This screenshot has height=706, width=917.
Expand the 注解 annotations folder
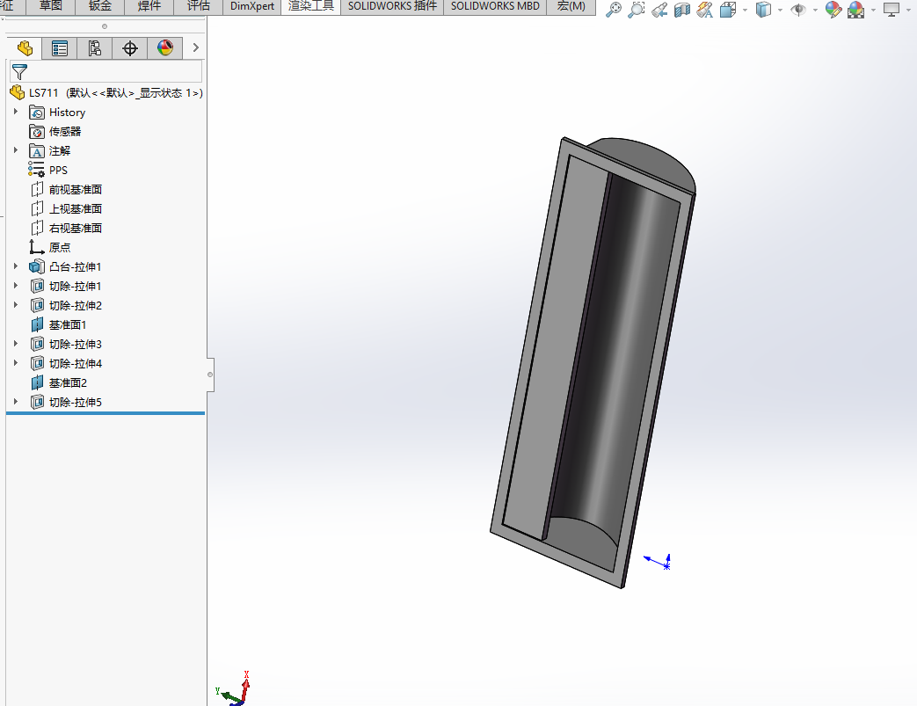pyautogui.click(x=16, y=150)
